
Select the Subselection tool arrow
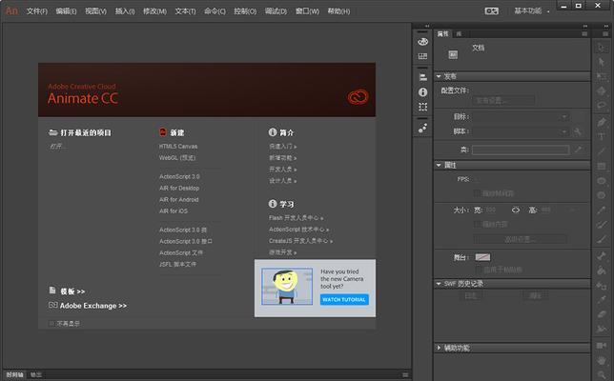point(602,62)
